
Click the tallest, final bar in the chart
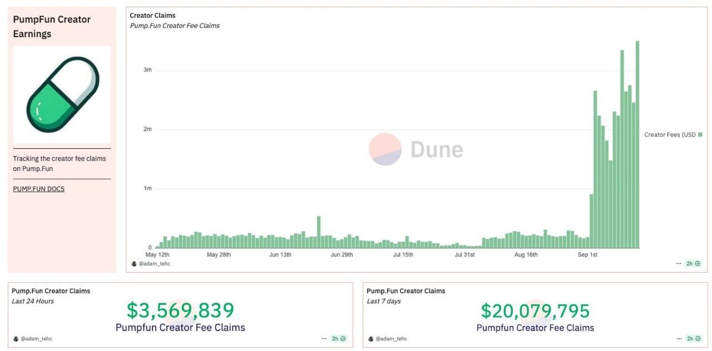click(x=637, y=144)
